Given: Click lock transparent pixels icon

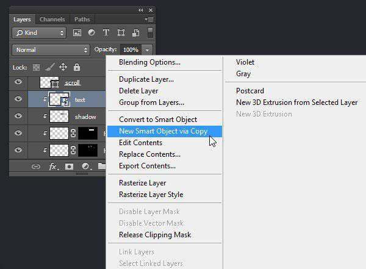Looking at the screenshot, I should tap(37, 67).
